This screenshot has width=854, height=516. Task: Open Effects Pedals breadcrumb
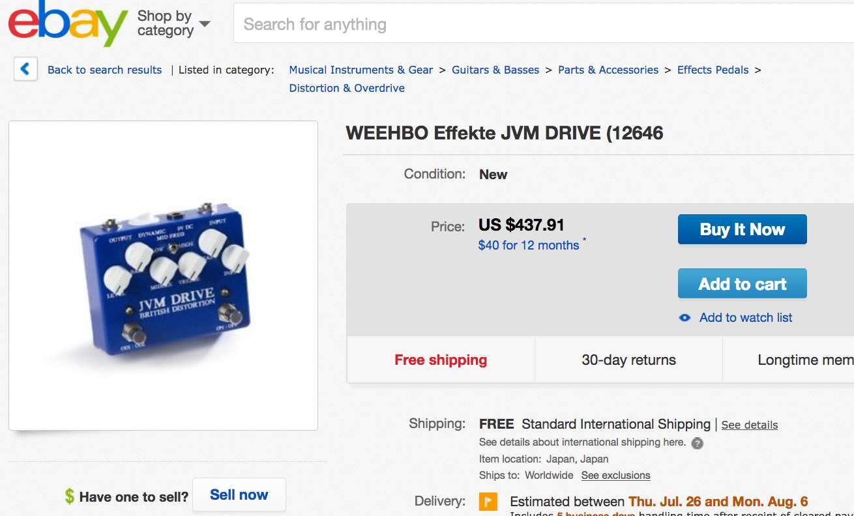click(713, 70)
